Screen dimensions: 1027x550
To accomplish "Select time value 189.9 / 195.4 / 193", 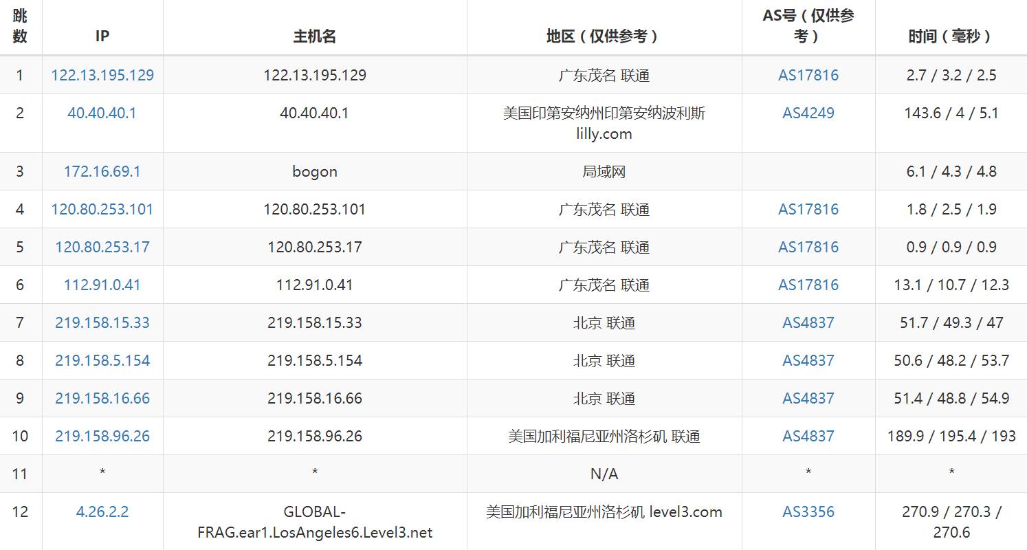I will point(951,436).
